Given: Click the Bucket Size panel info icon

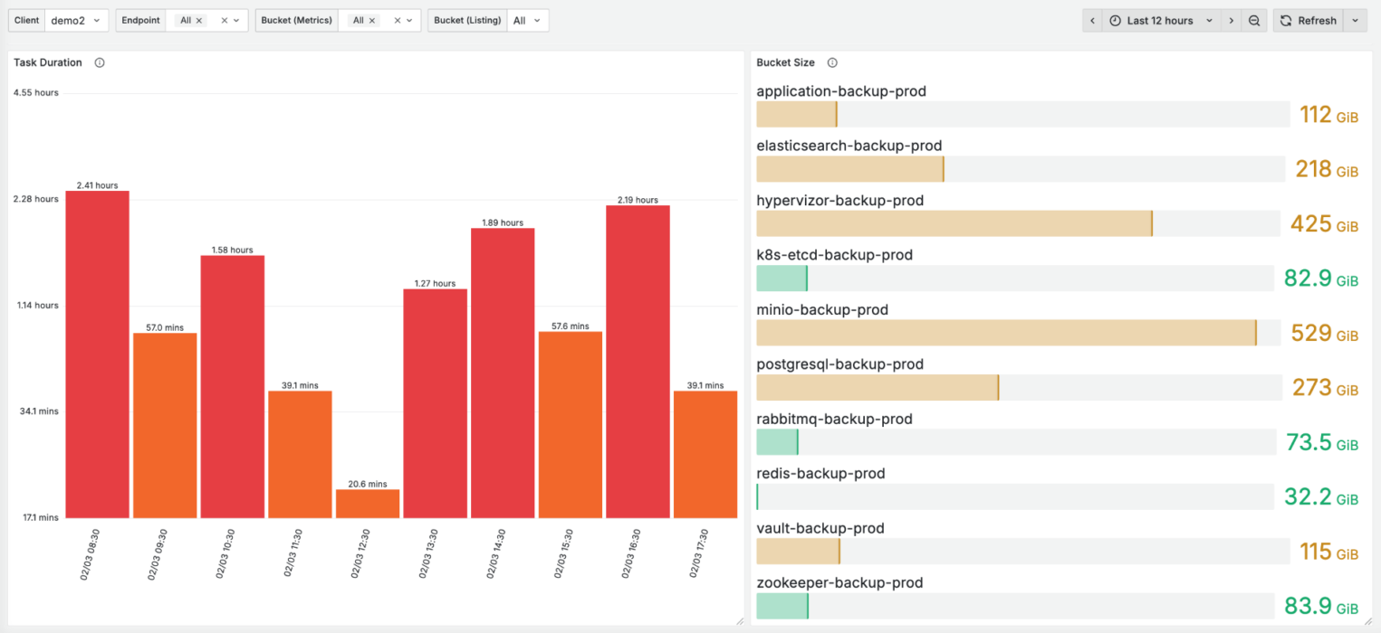Looking at the screenshot, I should [x=832, y=63].
